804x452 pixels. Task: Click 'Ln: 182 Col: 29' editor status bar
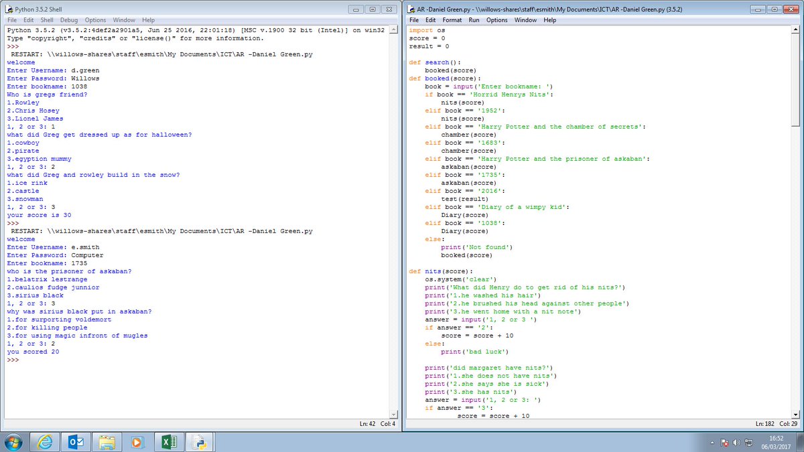coord(777,424)
